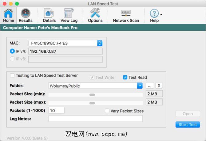Screen dimensions: 206x141
Task: Click the Packet Size (min) slider
Action: [96, 95]
